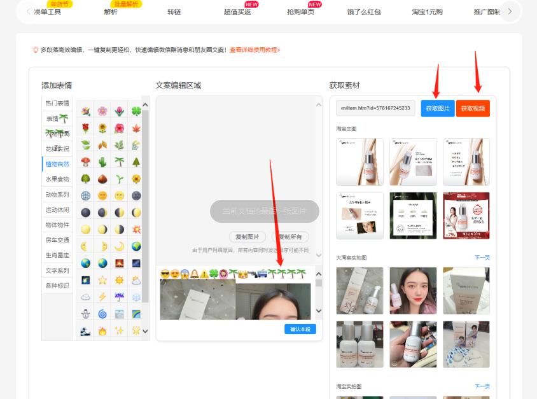Open the 饿了么红包 tool tab
The image size is (537, 399).
click(364, 12)
